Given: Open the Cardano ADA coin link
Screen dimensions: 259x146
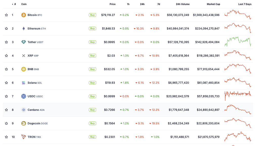Looking at the screenshot, I should [36, 110].
